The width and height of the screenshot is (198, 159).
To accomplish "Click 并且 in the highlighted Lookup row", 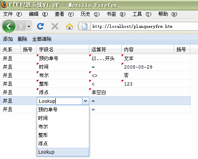I will [x=8, y=101].
